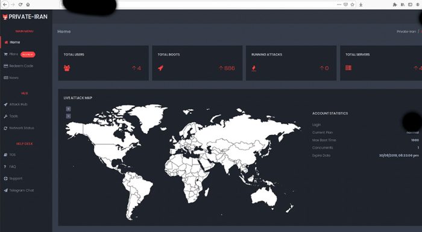Click the Running Attacks flame icon
This screenshot has height=232, width=422.
click(254, 68)
